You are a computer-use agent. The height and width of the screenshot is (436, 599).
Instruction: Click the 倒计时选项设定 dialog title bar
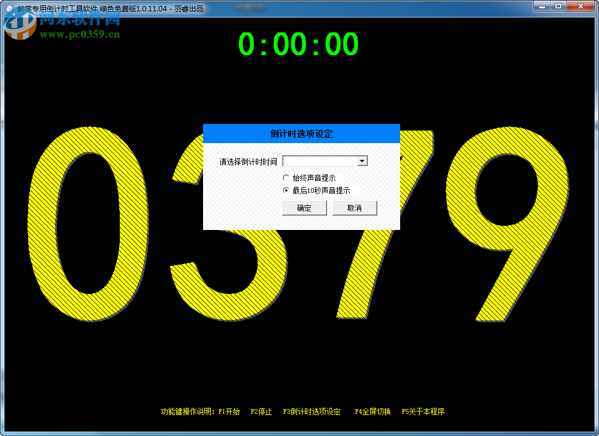301,133
